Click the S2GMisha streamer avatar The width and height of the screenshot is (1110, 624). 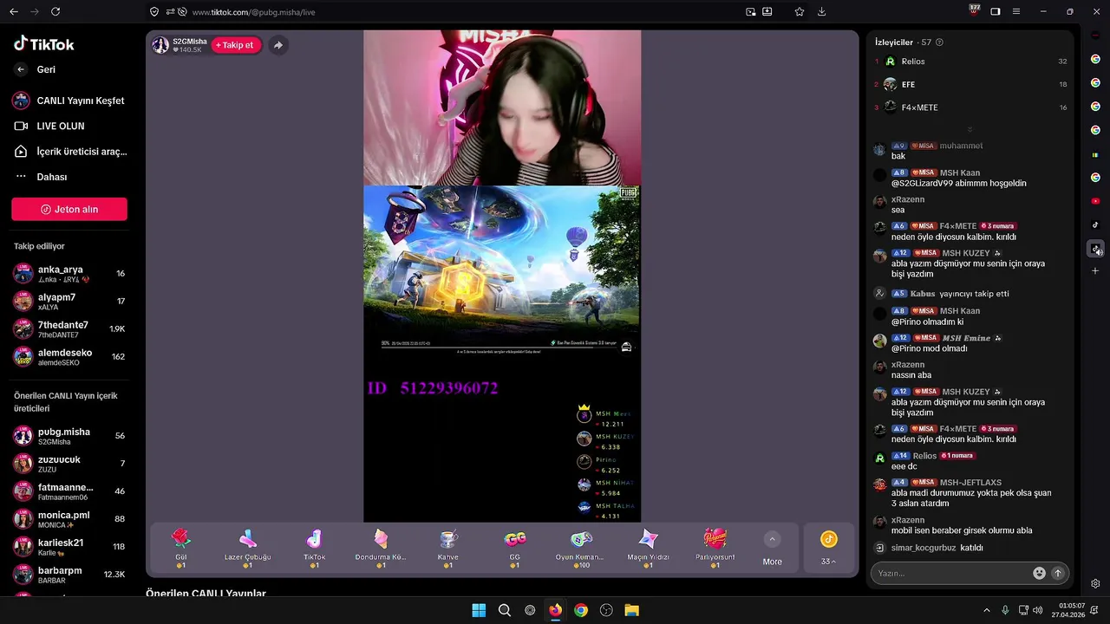[160, 45]
